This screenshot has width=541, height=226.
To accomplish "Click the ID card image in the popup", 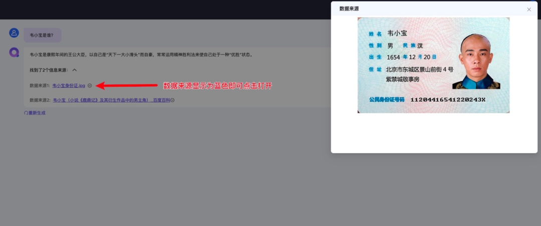I will pos(433,65).
